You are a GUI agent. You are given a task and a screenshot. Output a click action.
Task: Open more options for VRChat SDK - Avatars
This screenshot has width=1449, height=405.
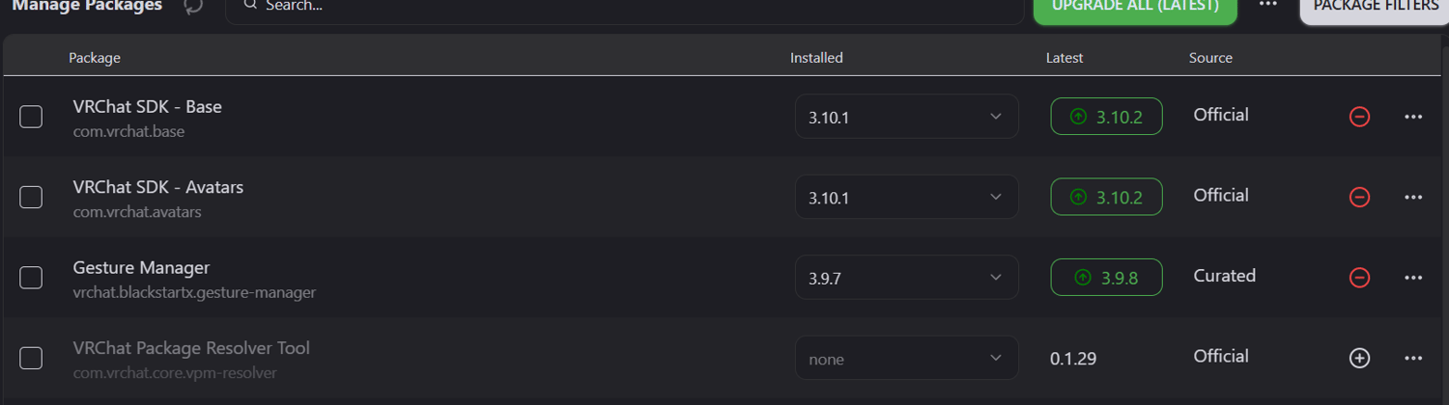click(1413, 197)
